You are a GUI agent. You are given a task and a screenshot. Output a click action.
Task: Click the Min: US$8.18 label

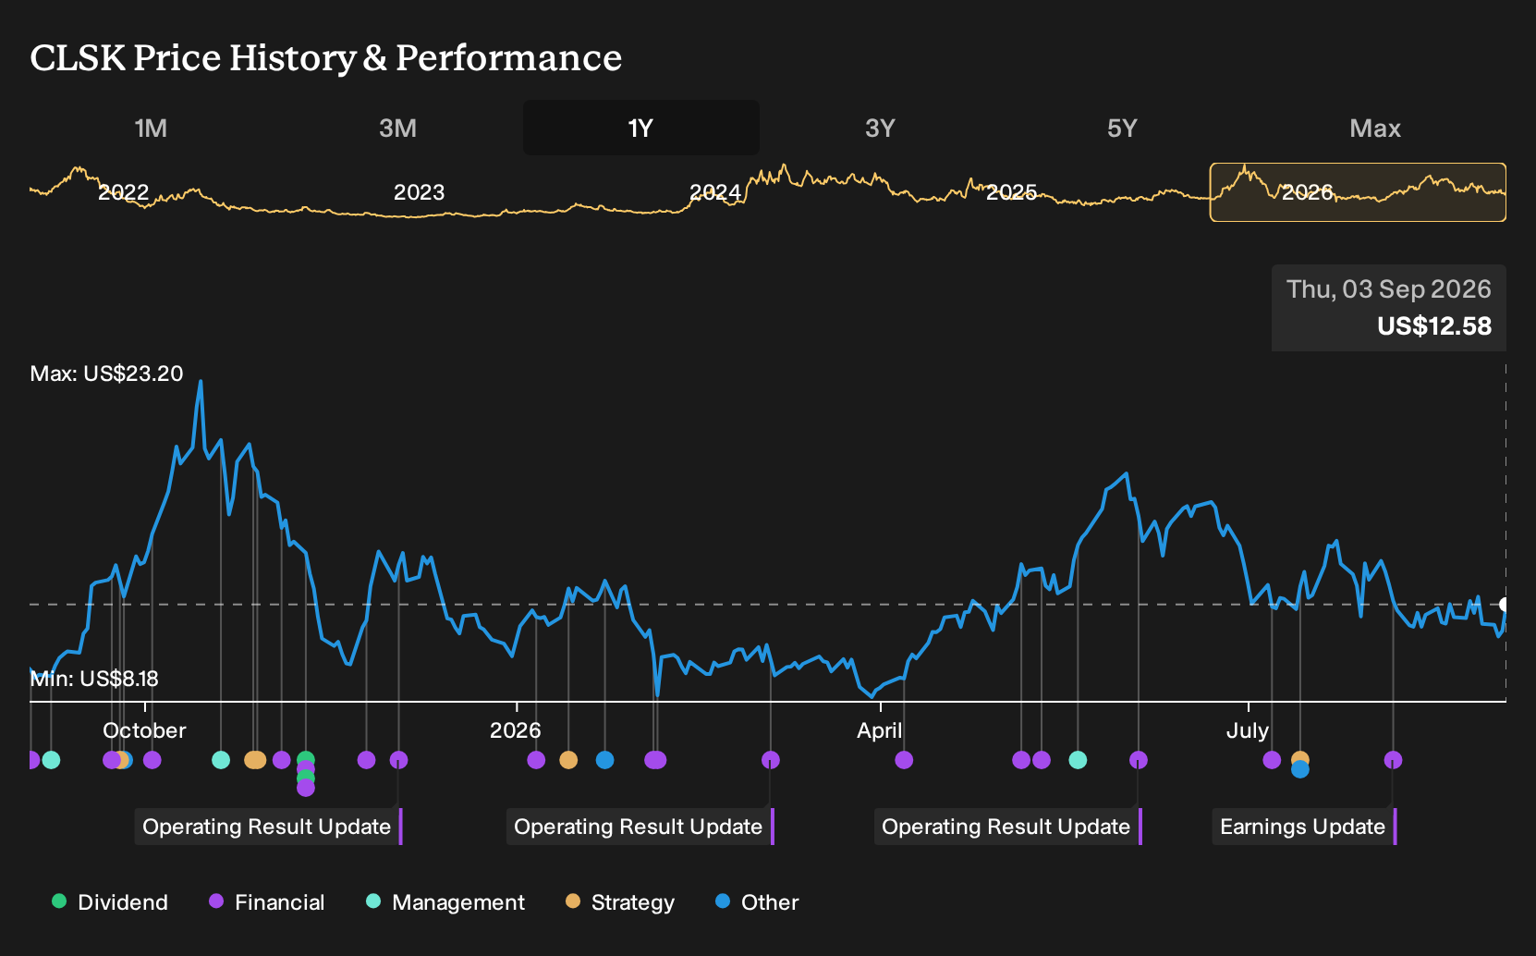94,679
